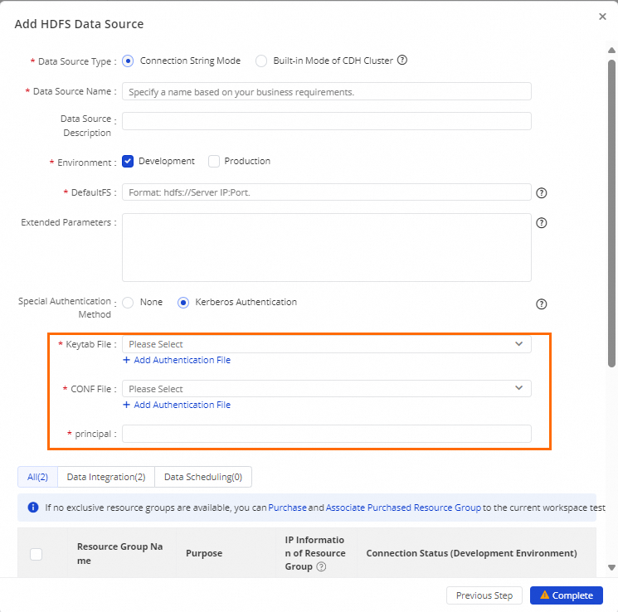This screenshot has width=618, height=612.
Task: Select Built-in Mode of CDH Cluster option
Action: click(x=261, y=61)
